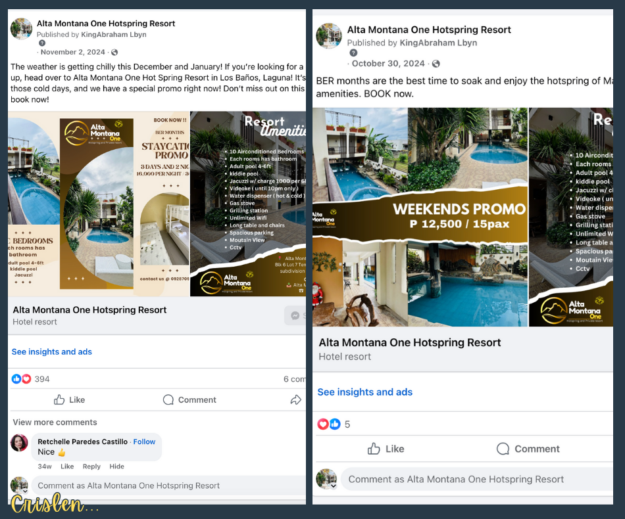Open the page avatar on the November 2 post header
This screenshot has width=625, height=519.
[x=21, y=29]
